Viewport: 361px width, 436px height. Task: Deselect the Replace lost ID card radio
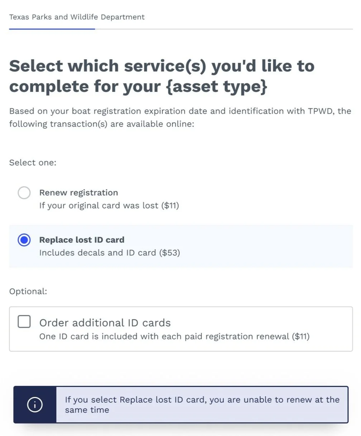pyautogui.click(x=24, y=240)
